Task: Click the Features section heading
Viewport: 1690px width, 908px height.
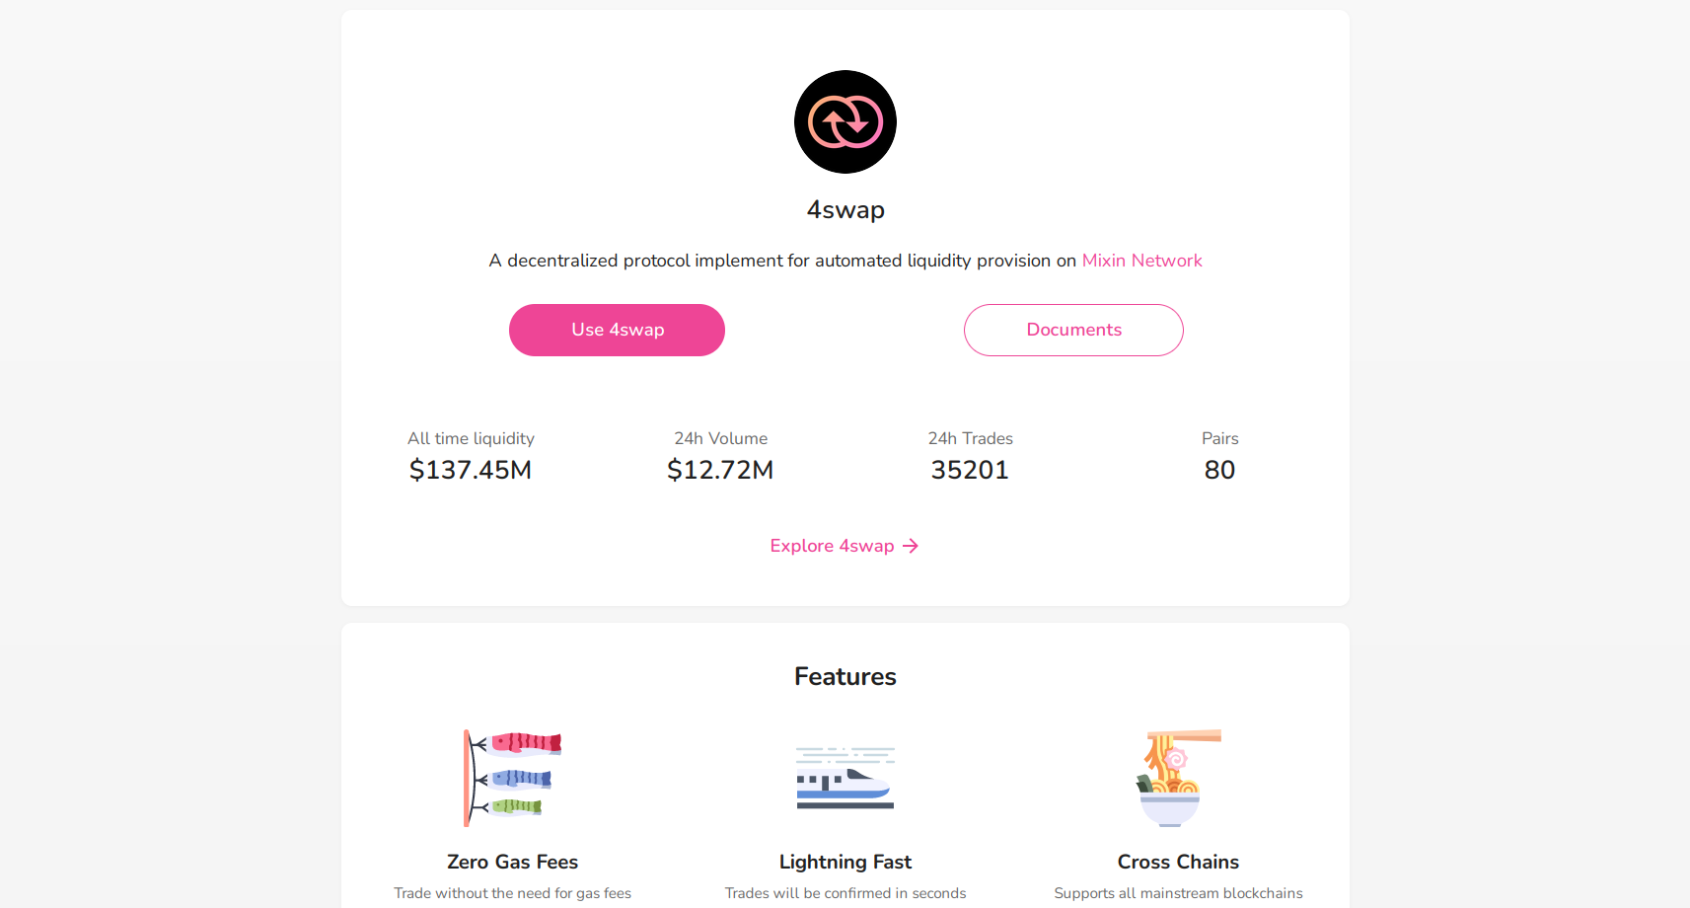Action: click(x=845, y=676)
